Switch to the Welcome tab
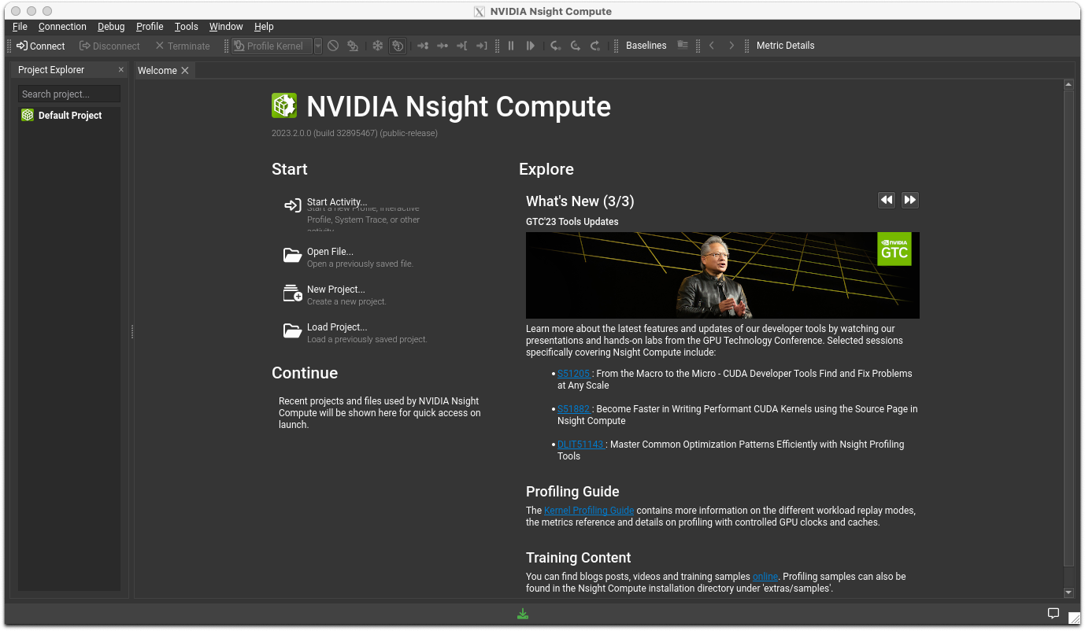Screen dimensions: 1085x631 coord(157,71)
